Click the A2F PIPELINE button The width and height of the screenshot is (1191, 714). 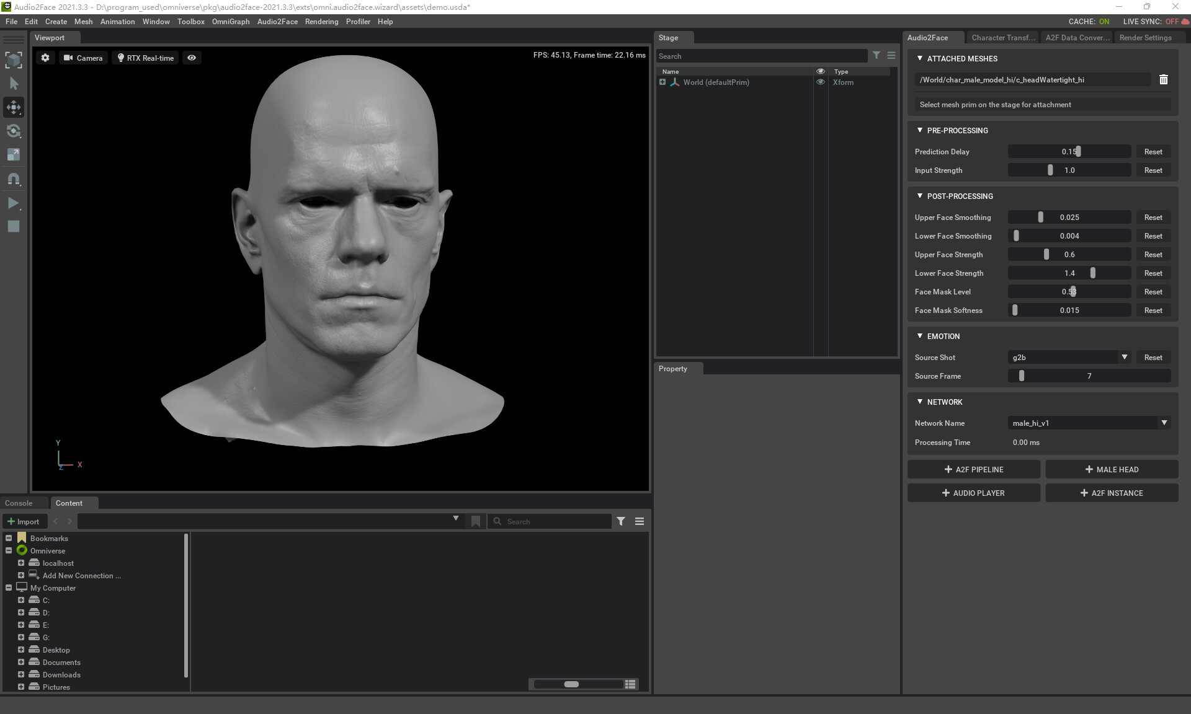click(973, 469)
